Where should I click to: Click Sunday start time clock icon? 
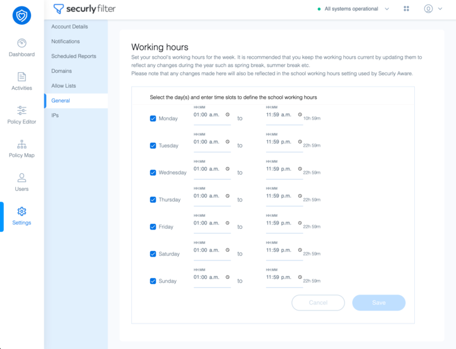(x=227, y=277)
